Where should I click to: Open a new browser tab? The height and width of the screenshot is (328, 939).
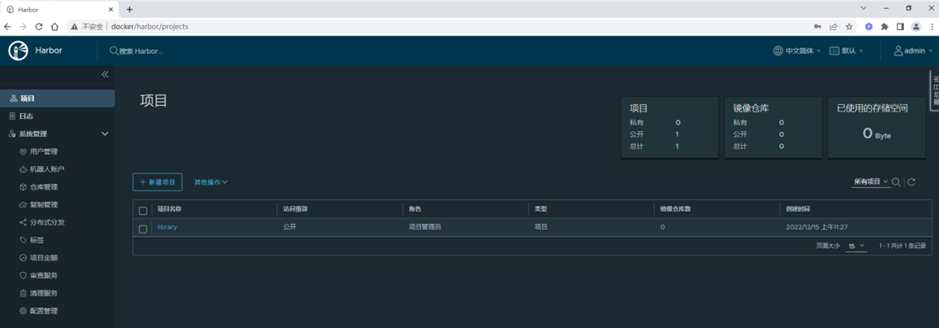130,9
